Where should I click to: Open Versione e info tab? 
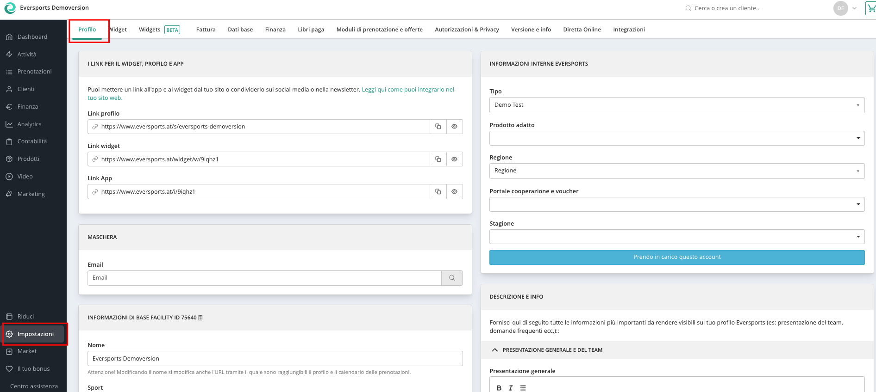pyautogui.click(x=531, y=30)
